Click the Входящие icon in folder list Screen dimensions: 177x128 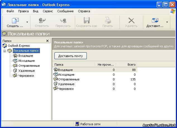(x=56, y=70)
